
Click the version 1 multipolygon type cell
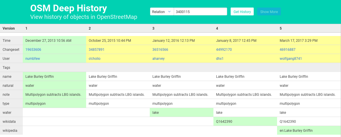coord(54,104)
